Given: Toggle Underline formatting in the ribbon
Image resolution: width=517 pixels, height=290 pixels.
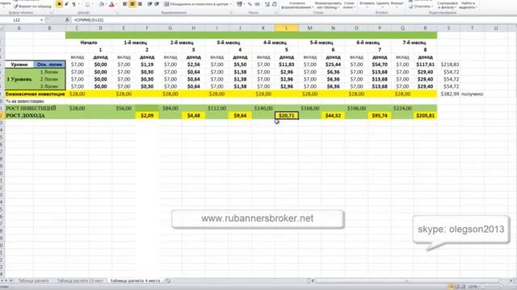Looking at the screenshot, I should 74,4.
